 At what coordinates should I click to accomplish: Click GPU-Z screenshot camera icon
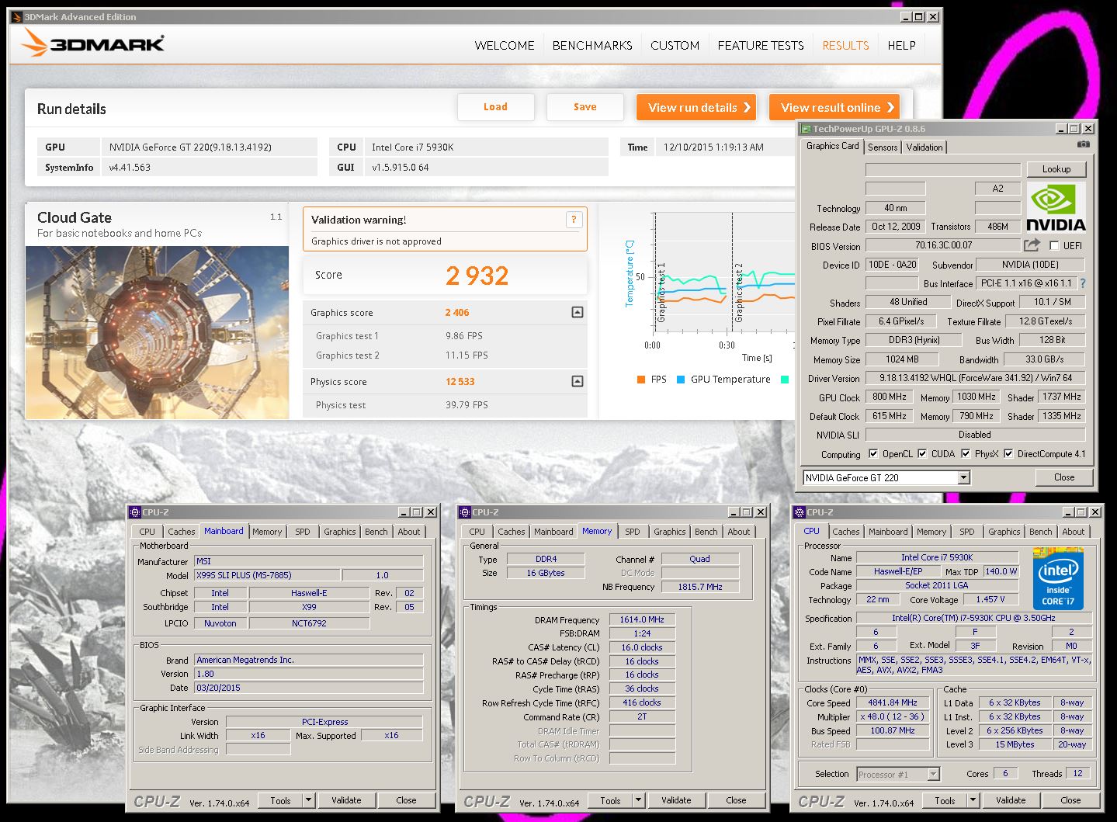1084,144
